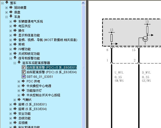Click the U_WVL wire label in diagram

point(119,73)
